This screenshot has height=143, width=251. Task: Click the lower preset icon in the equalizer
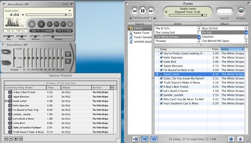point(68,61)
